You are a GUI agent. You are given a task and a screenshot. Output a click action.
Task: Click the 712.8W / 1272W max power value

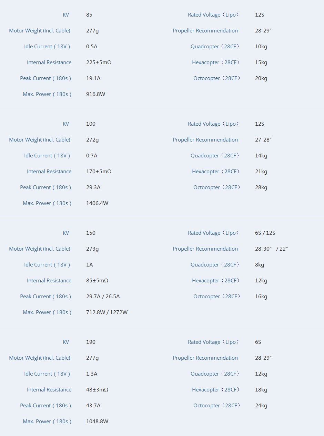tap(107, 312)
